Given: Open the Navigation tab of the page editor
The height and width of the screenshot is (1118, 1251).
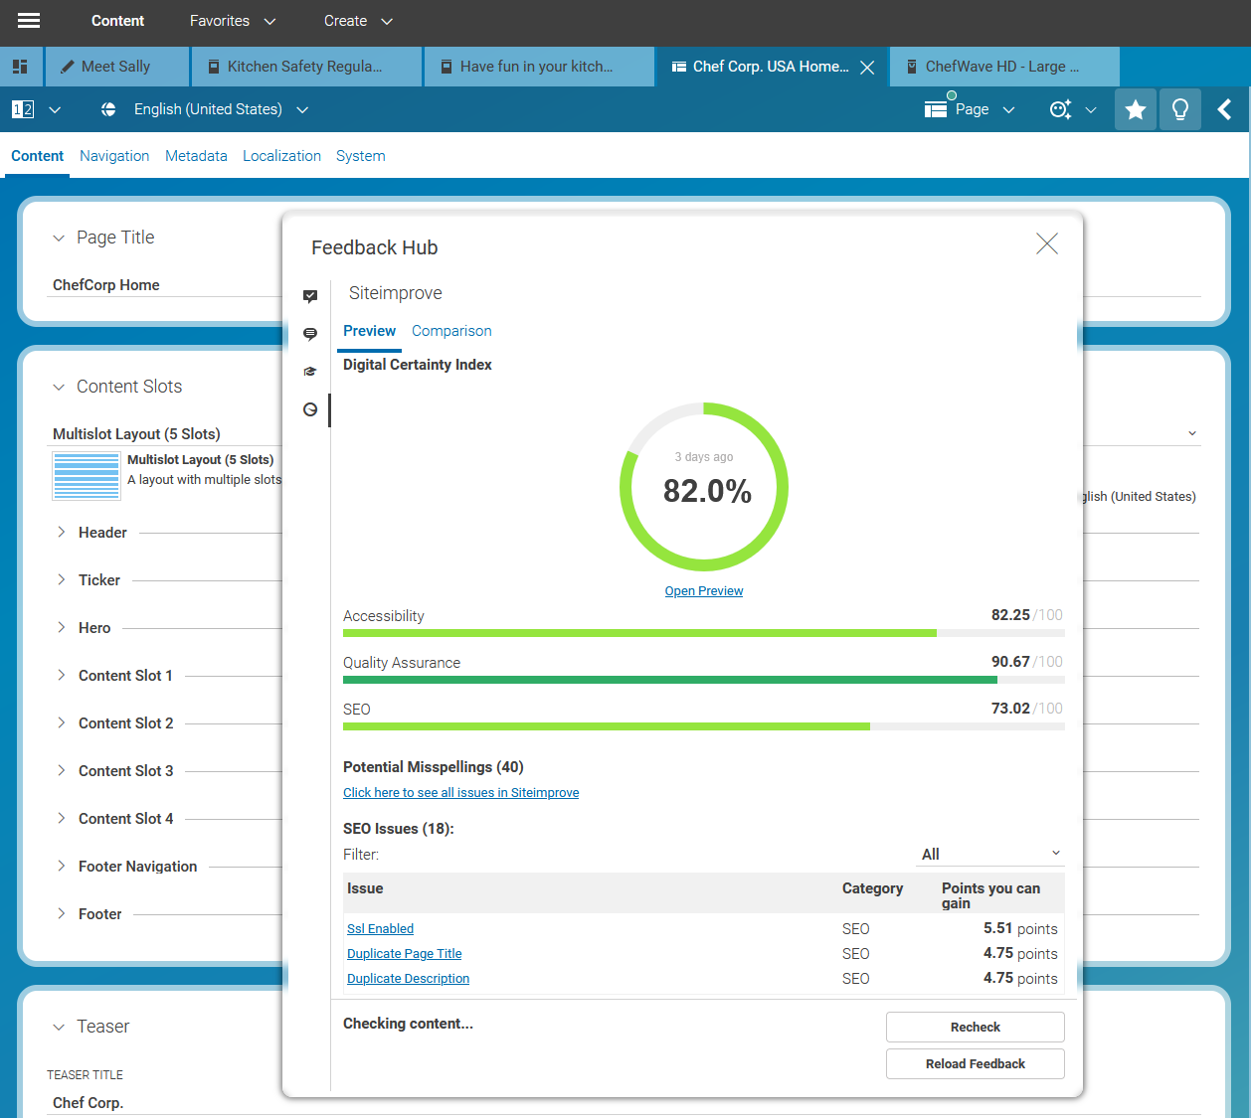Looking at the screenshot, I should point(114,156).
